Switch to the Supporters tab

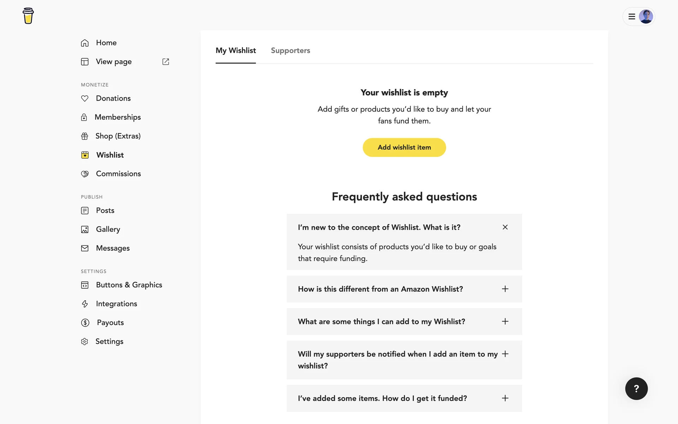[290, 51]
